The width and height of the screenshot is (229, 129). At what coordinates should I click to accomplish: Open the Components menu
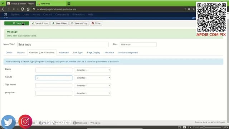(62, 14)
